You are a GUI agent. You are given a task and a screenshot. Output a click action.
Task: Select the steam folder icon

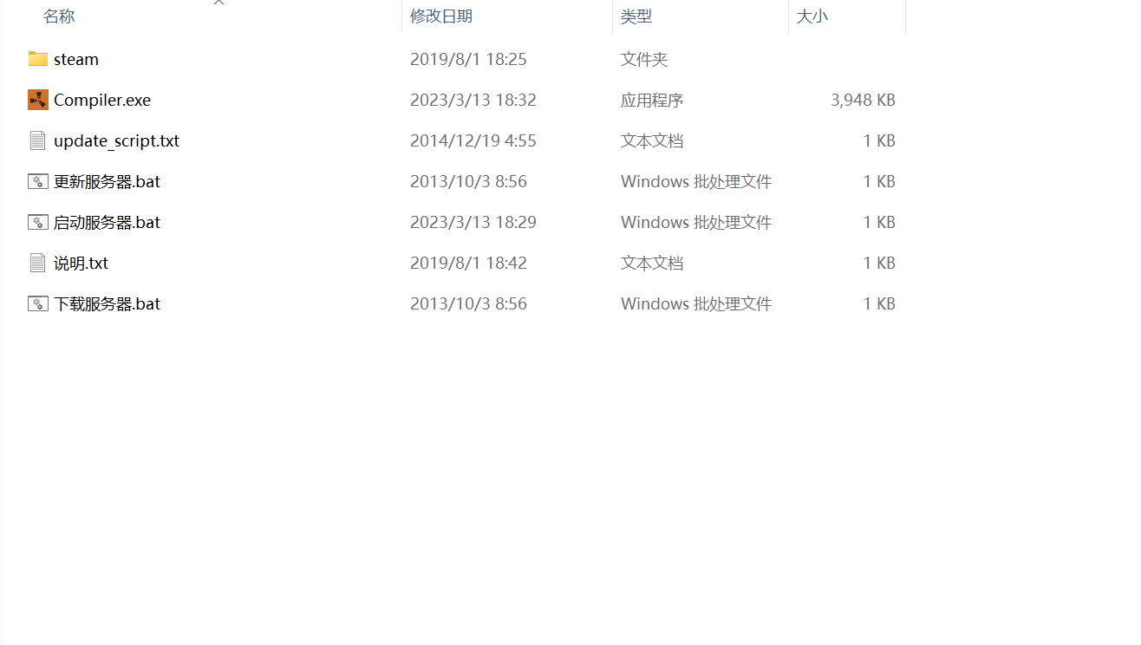tap(37, 59)
